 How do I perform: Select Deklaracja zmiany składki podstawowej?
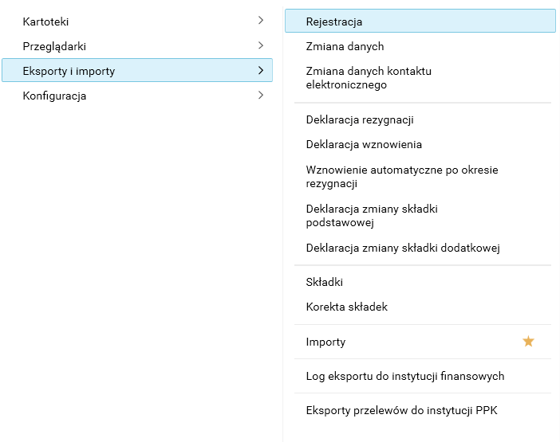point(372,216)
